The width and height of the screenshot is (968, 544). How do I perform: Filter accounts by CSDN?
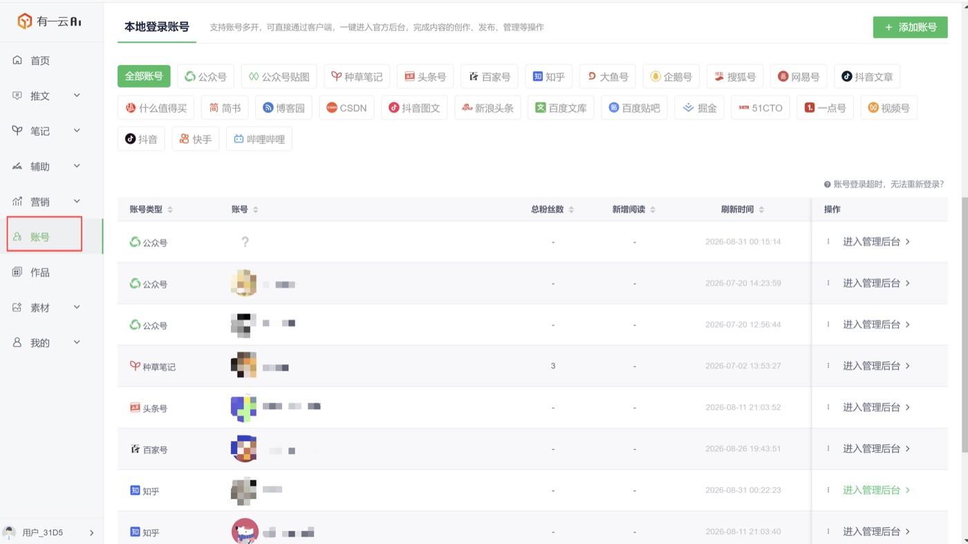[346, 108]
